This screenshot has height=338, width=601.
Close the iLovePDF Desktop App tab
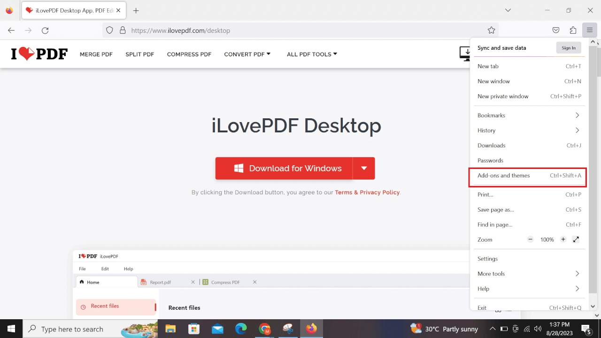[x=118, y=10]
